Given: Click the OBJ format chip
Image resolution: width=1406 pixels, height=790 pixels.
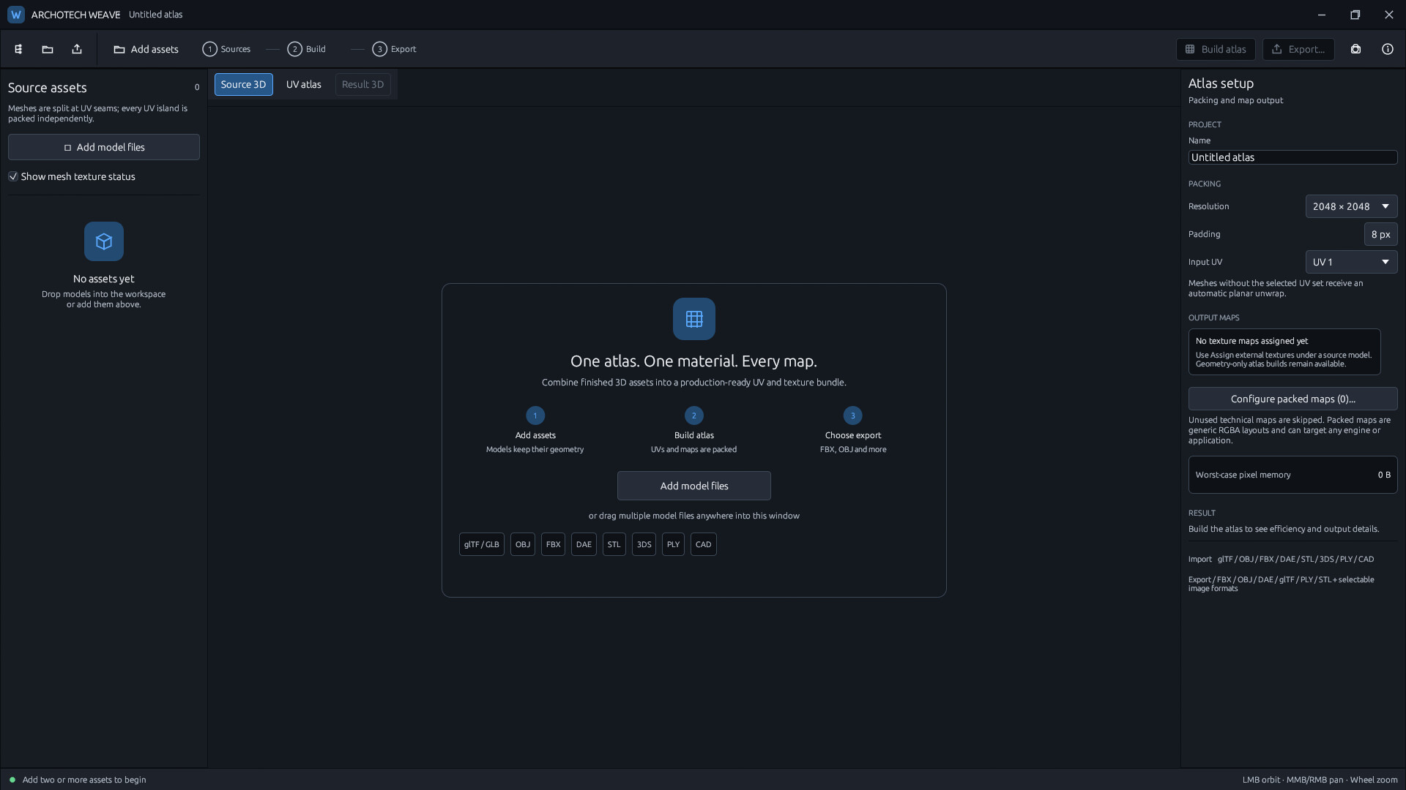Looking at the screenshot, I should click(x=522, y=544).
